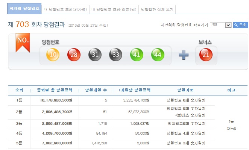Screen dimensions: 249x150
Task: Click the +보너스 숫자일치 text
Action: pyautogui.click(x=190, y=115)
